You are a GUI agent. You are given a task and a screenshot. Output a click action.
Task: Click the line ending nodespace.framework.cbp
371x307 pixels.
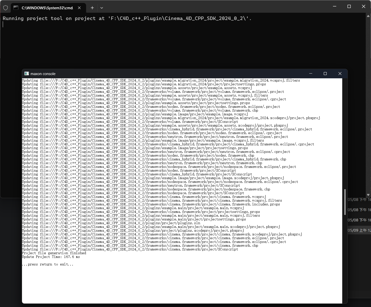pyautogui.click(x=146, y=189)
